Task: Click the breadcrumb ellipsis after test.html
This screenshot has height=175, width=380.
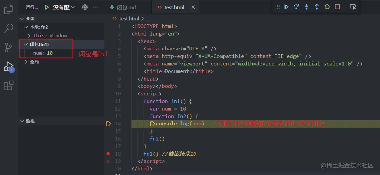Action: pos(147,19)
